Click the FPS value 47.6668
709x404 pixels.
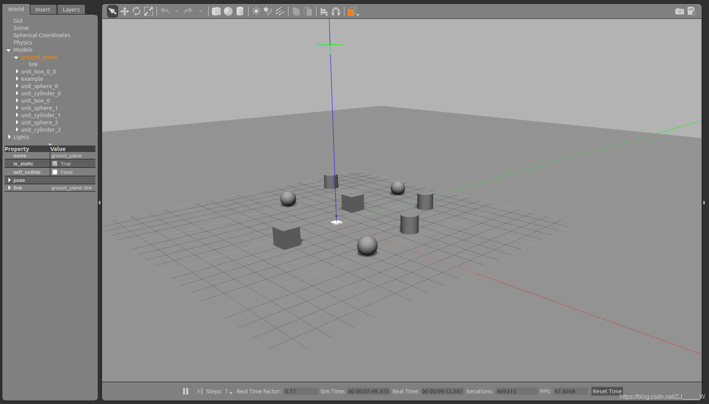click(570, 391)
